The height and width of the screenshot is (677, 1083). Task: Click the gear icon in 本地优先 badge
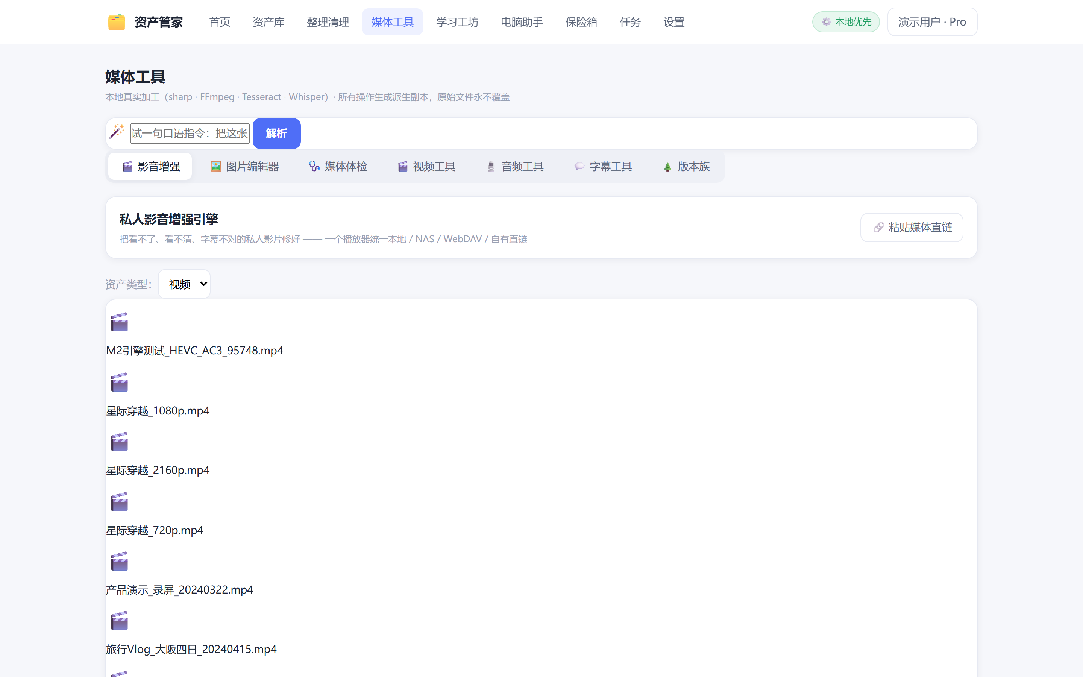[826, 22]
